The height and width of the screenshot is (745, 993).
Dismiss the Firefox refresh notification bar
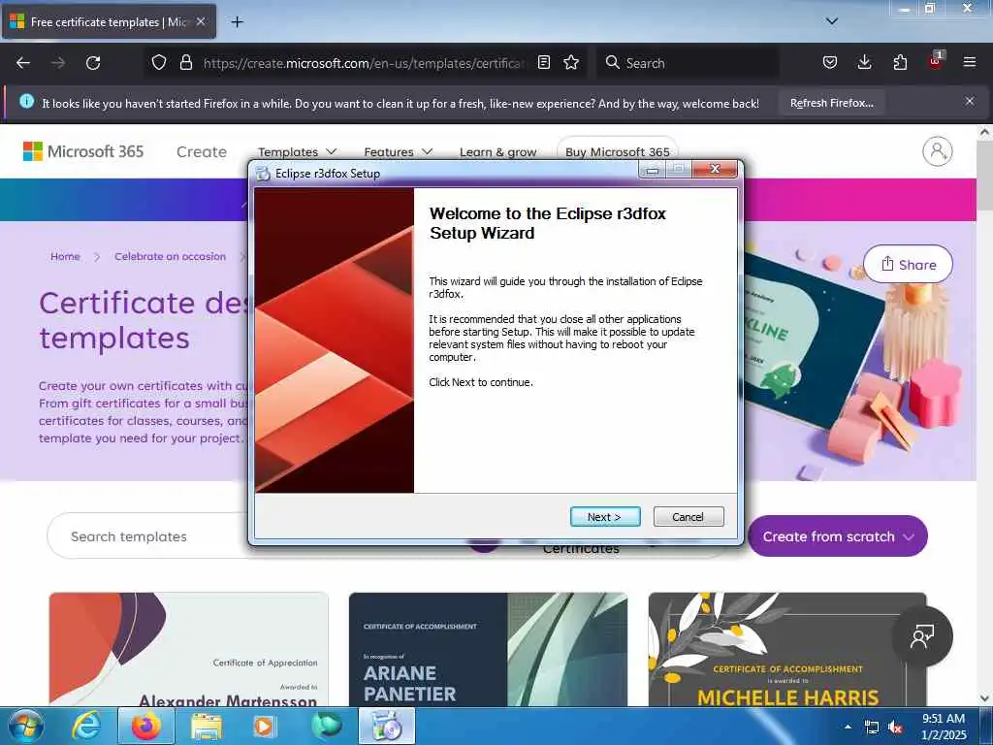(970, 101)
